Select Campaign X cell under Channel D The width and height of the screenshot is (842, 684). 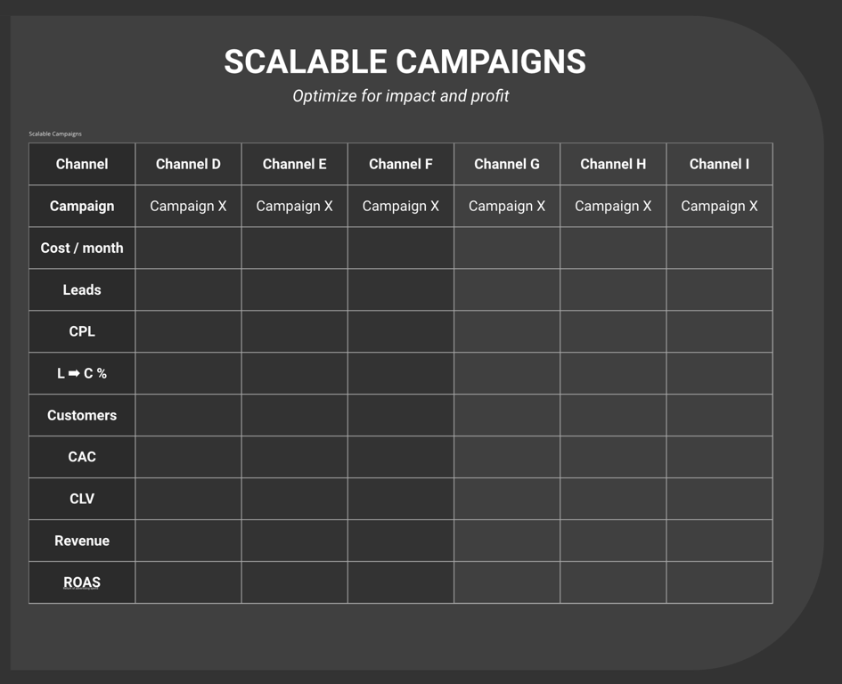coord(188,206)
